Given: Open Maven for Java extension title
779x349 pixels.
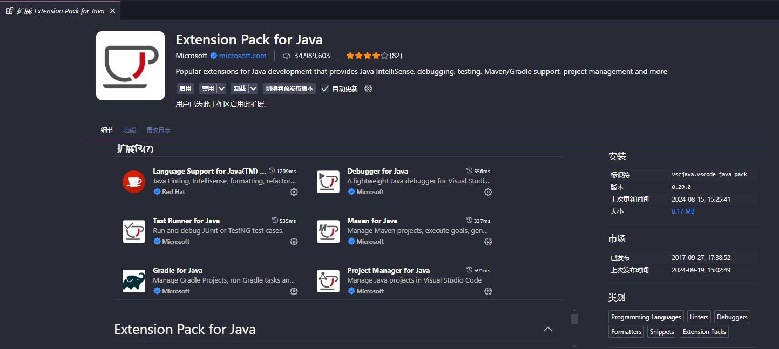Looking at the screenshot, I should tap(372, 221).
